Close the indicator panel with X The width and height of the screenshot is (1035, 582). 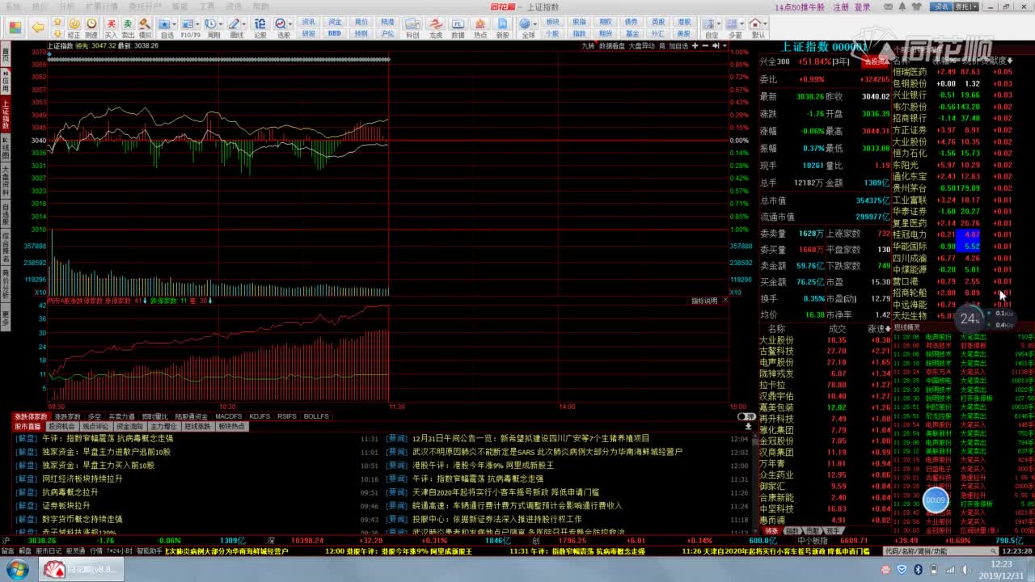click(x=724, y=300)
